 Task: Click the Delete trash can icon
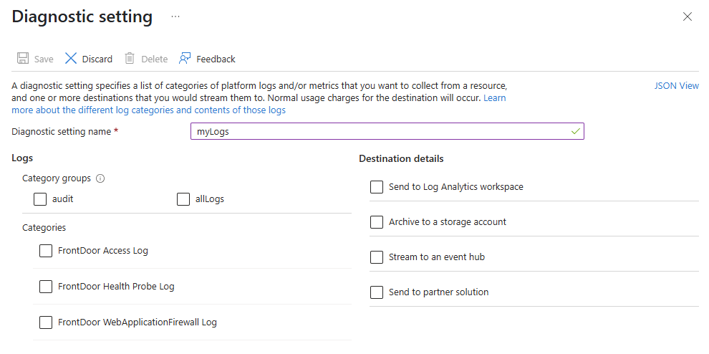point(130,59)
